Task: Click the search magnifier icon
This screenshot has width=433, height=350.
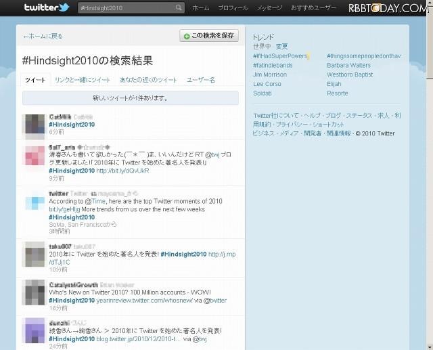Action: click(179, 7)
